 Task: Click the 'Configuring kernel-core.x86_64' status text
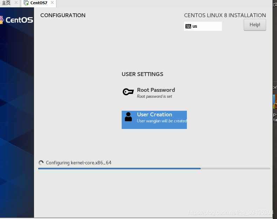(79, 163)
